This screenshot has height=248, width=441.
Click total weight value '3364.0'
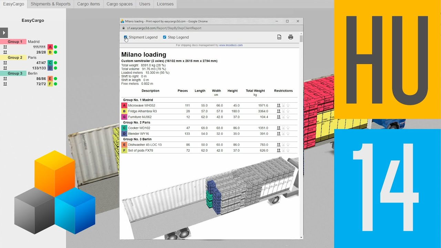point(263,111)
